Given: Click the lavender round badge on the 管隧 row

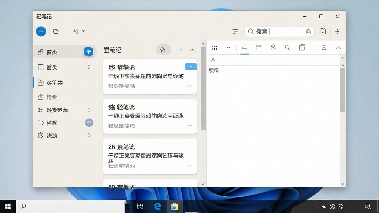Looking at the screenshot, I should (x=89, y=123).
